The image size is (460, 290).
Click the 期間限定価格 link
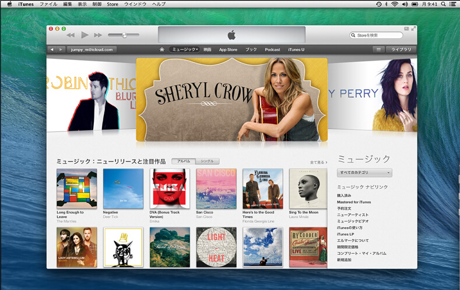click(347, 247)
